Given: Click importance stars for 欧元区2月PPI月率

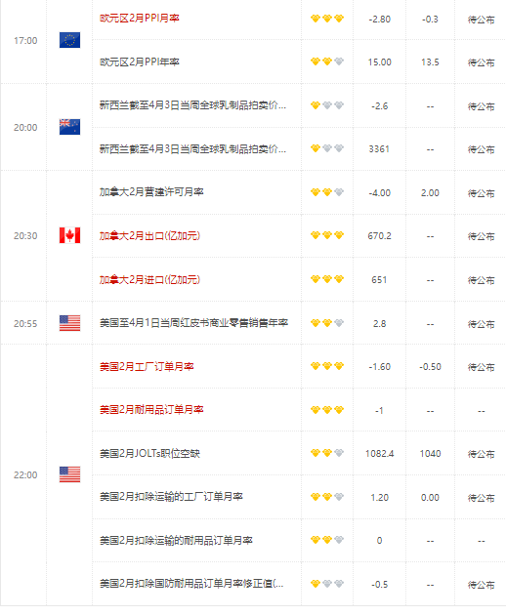Looking at the screenshot, I should coord(327,19).
